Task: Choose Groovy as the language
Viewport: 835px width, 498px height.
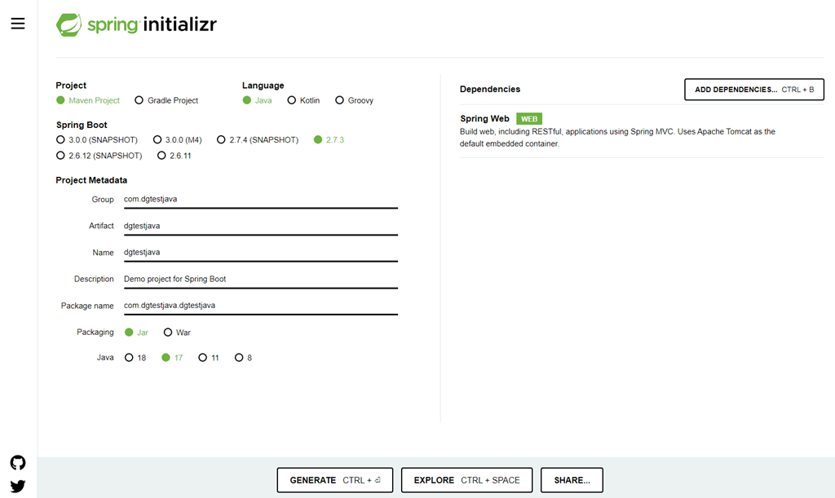Action: click(354, 100)
